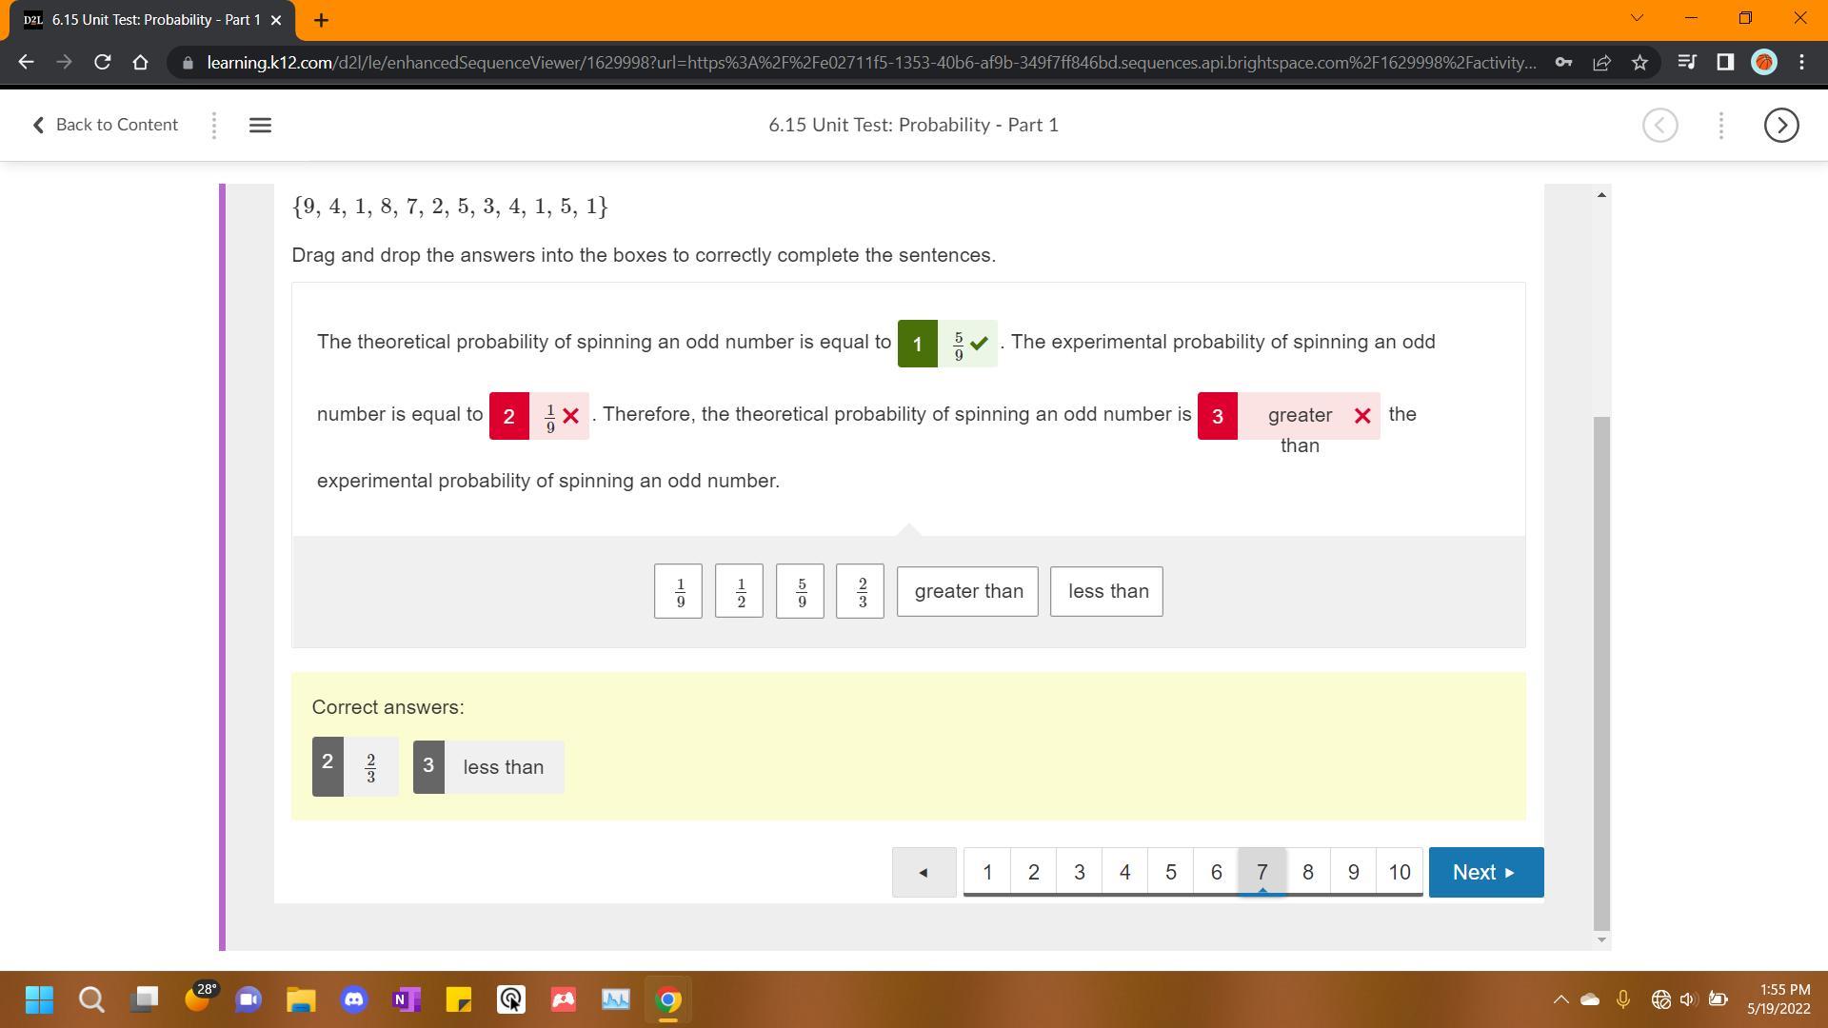Click the home page icon

tap(140, 63)
